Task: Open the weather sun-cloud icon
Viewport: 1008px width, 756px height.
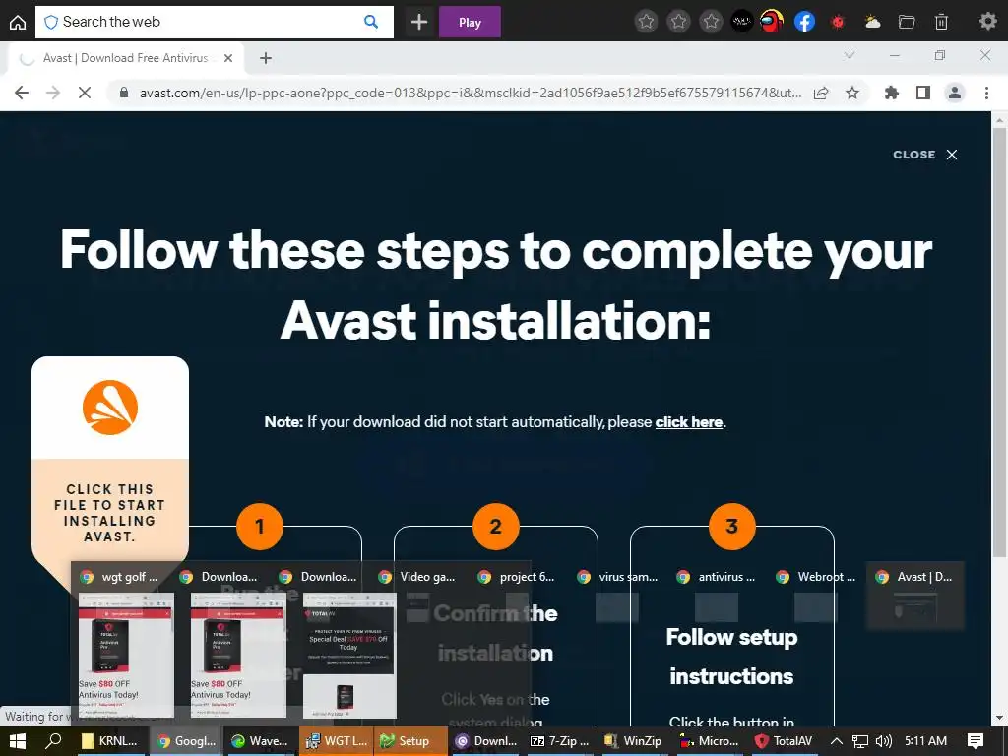Action: click(x=872, y=22)
